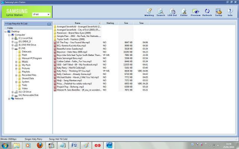Open the Preview tool

pos(196,12)
